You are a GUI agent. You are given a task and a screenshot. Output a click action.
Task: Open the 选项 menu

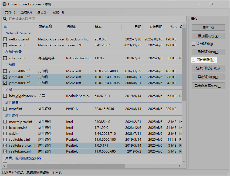pos(26,12)
